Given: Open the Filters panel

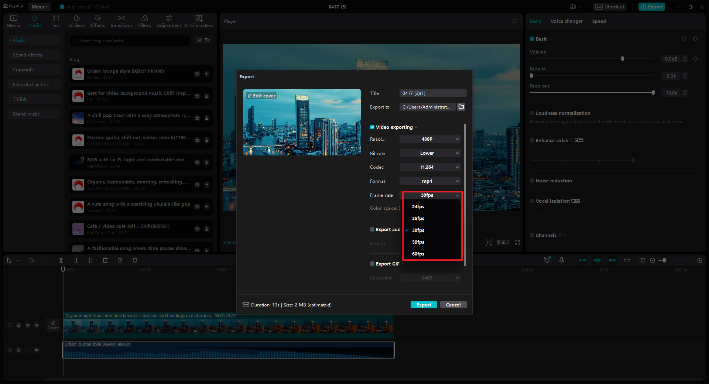Looking at the screenshot, I should point(144,21).
